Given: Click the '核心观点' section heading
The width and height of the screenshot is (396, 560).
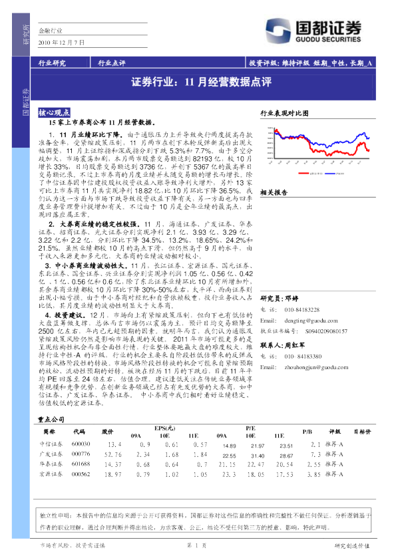Looking at the screenshot, I should coord(54,112).
